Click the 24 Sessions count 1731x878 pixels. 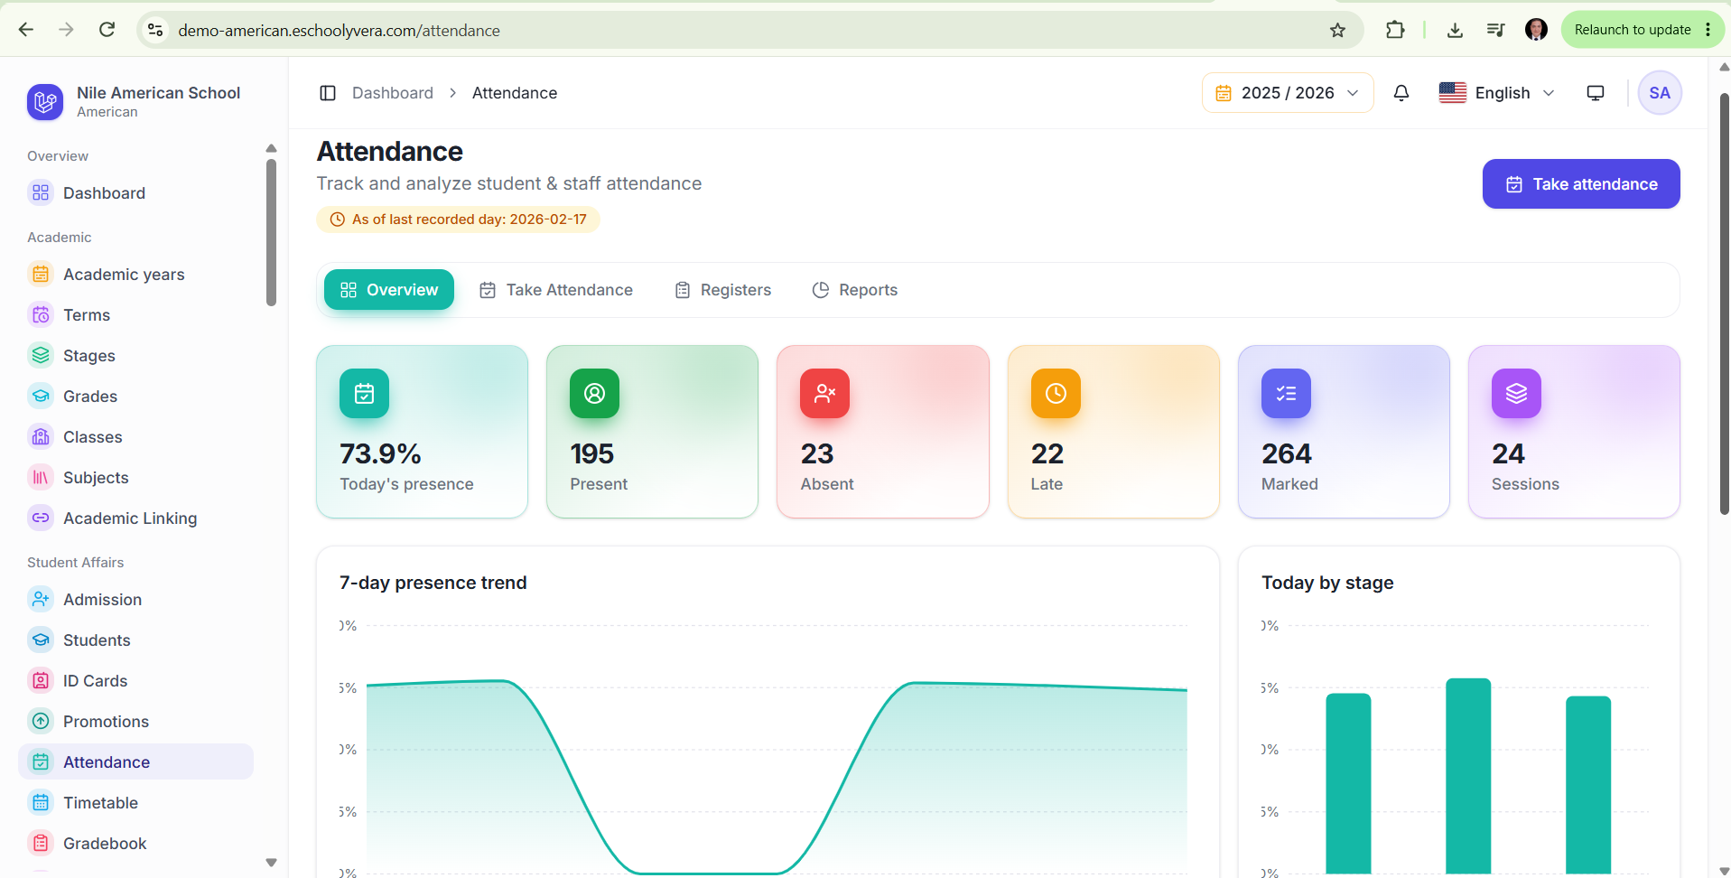[x=1508, y=453]
